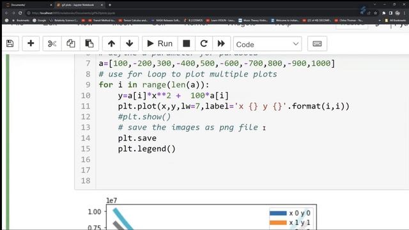This screenshot has height=230, width=409.
Task: Open the Music Theory Violin bookmark
Action: coord(253,20)
